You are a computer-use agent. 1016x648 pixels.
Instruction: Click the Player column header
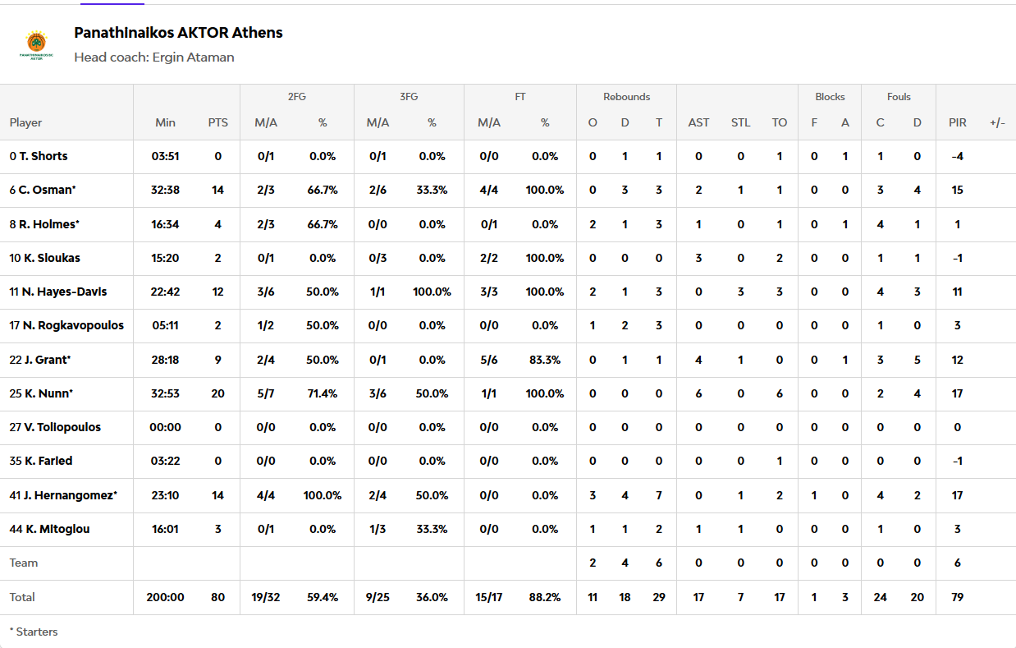(x=26, y=122)
